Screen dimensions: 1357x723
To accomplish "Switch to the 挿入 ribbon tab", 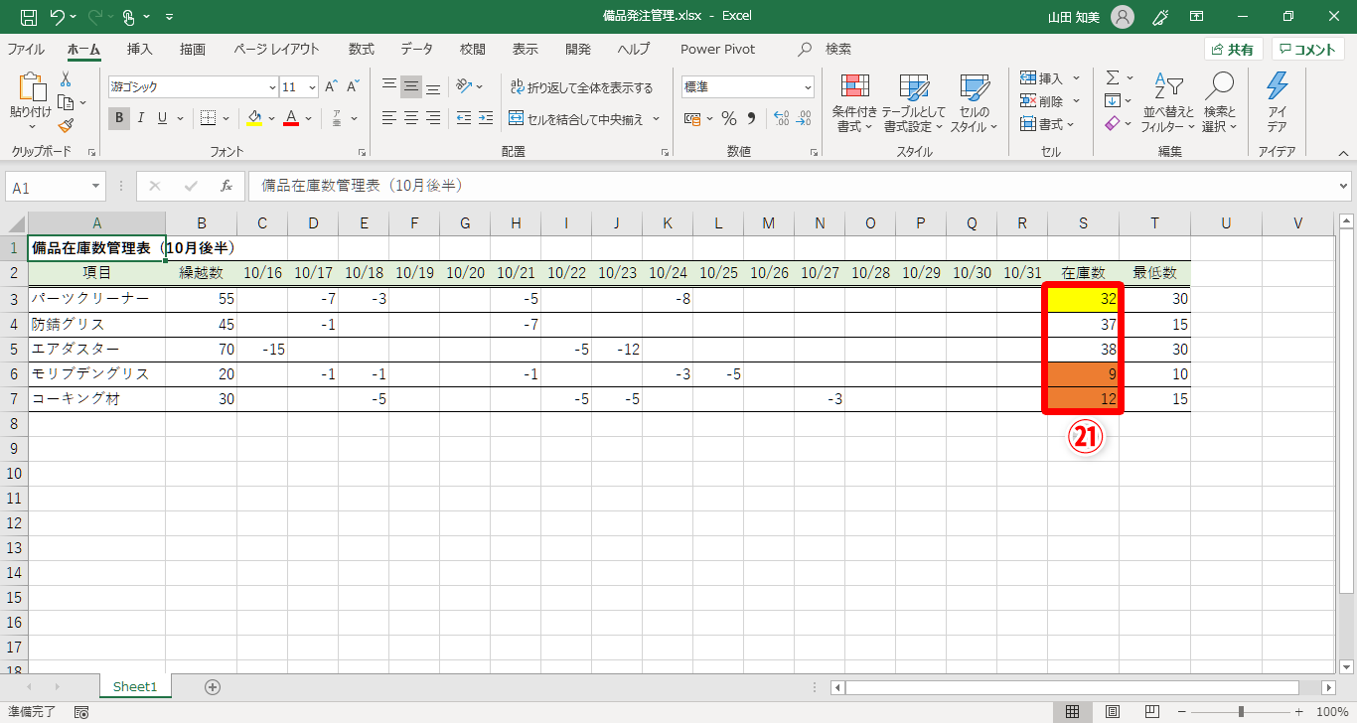I will point(140,49).
